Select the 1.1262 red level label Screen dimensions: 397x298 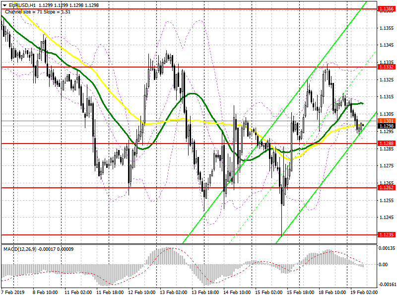coord(386,188)
